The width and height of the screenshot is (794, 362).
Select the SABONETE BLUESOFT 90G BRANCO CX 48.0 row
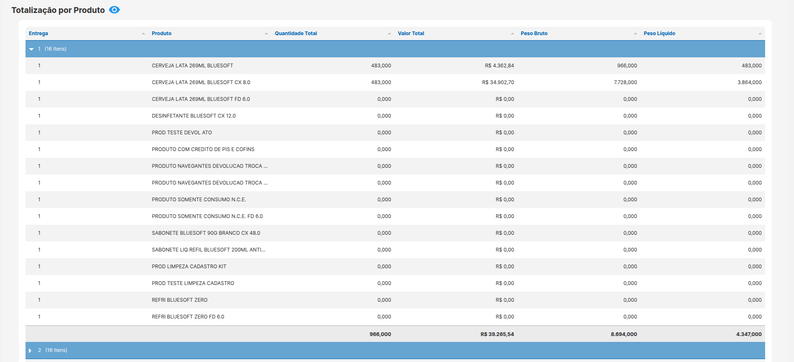click(395, 233)
